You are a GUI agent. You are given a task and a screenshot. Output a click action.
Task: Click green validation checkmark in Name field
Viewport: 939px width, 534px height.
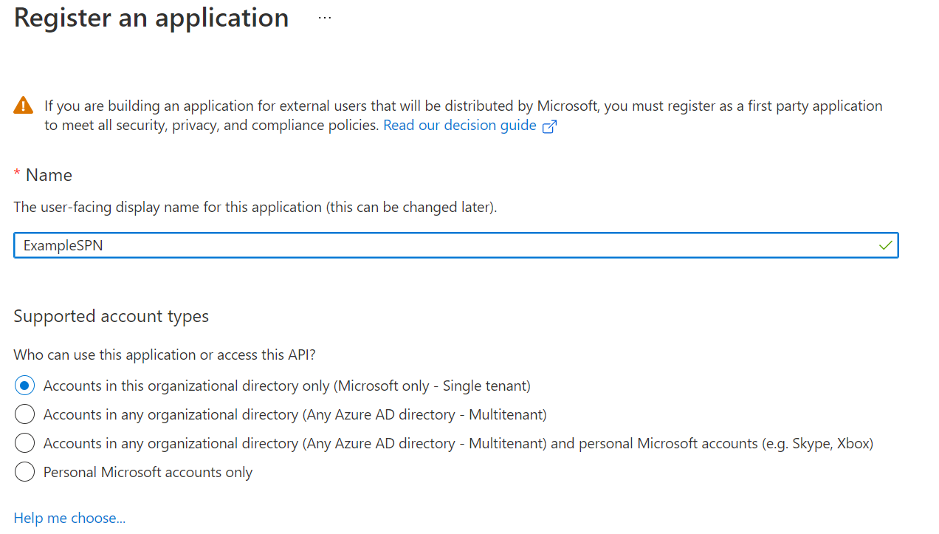tap(886, 245)
